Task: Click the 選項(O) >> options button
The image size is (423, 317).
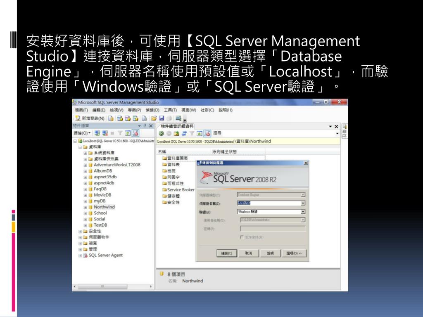Action: (x=294, y=253)
